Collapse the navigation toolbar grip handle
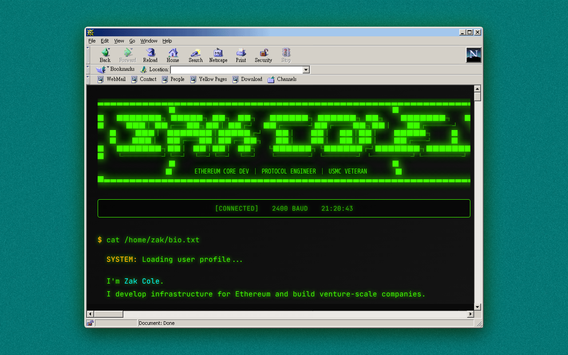Image resolution: width=568 pixels, height=355 pixels. pyautogui.click(x=88, y=55)
